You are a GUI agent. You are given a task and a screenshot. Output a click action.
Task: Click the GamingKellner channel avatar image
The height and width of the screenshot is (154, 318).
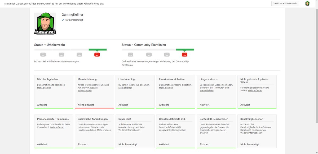tap(45, 23)
